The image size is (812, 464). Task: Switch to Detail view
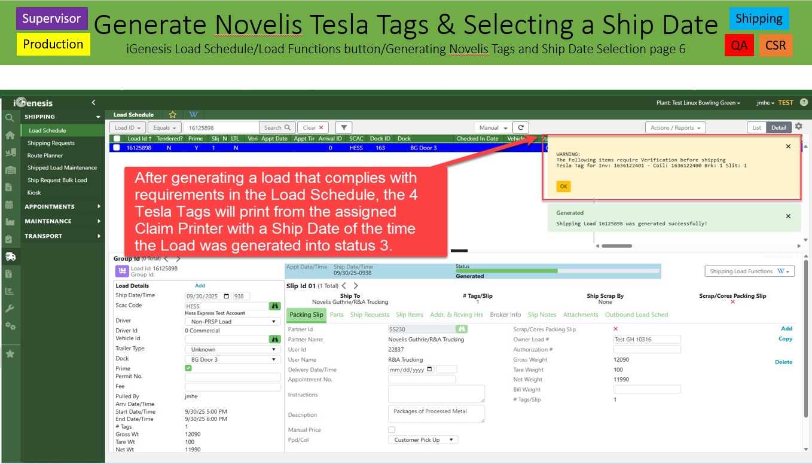[779, 127]
